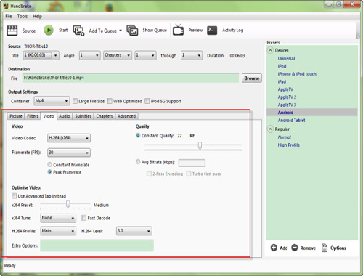Switch to the Filters tab

[33, 116]
